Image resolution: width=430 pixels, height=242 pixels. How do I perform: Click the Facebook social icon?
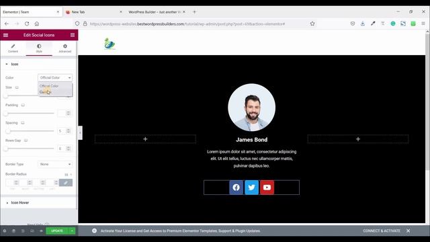[236, 188]
